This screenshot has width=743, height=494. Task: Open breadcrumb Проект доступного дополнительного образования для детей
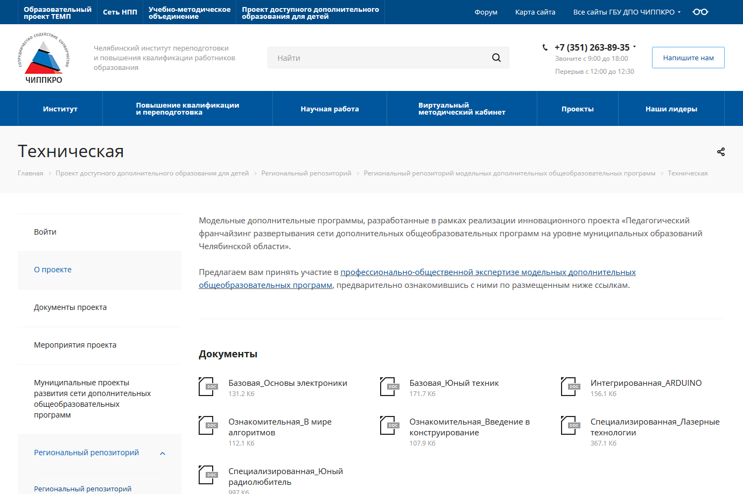point(152,173)
